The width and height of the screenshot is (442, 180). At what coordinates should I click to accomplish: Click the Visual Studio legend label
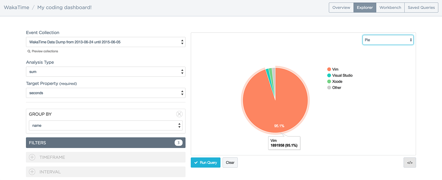tap(342, 75)
